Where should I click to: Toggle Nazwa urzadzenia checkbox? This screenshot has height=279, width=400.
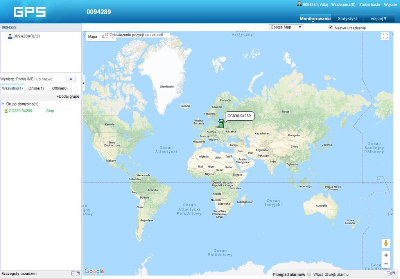click(331, 27)
